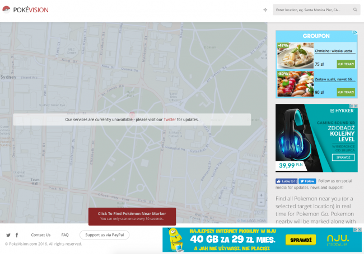Open the Chmielna: włoska uczta ad link

point(333,51)
